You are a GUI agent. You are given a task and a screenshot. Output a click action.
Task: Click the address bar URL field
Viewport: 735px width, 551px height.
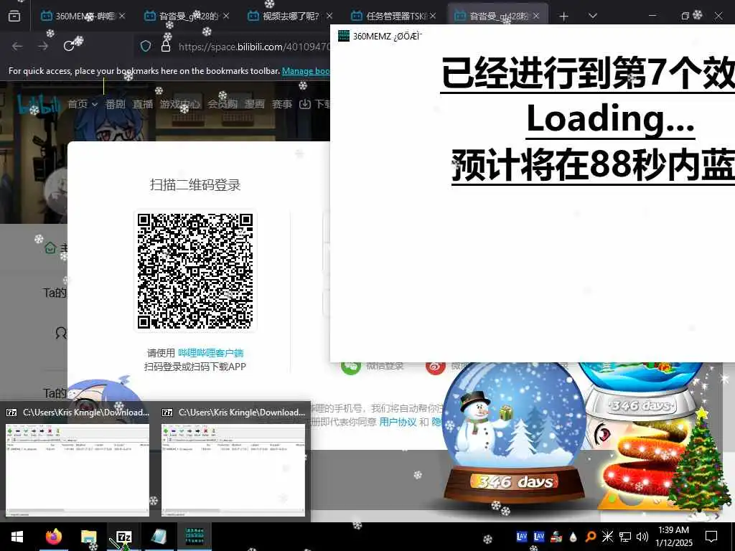coord(253,47)
